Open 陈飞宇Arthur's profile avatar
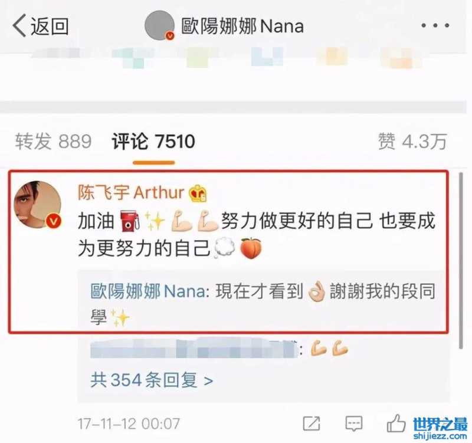472x443 pixels. [x=37, y=204]
